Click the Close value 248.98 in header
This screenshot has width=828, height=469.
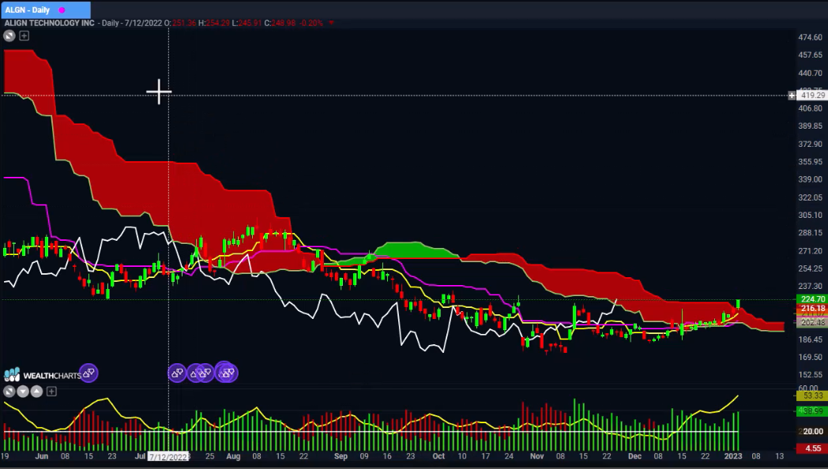(284, 23)
